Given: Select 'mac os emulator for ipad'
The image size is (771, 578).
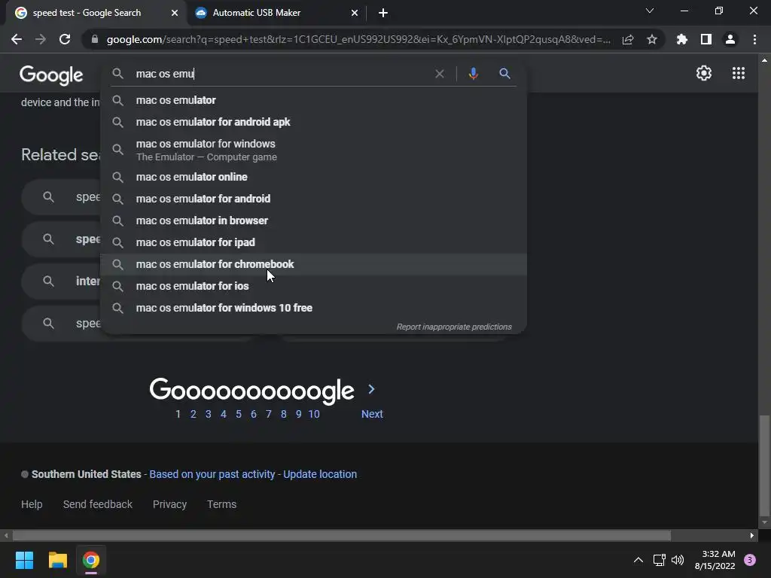Looking at the screenshot, I should (314, 242).
